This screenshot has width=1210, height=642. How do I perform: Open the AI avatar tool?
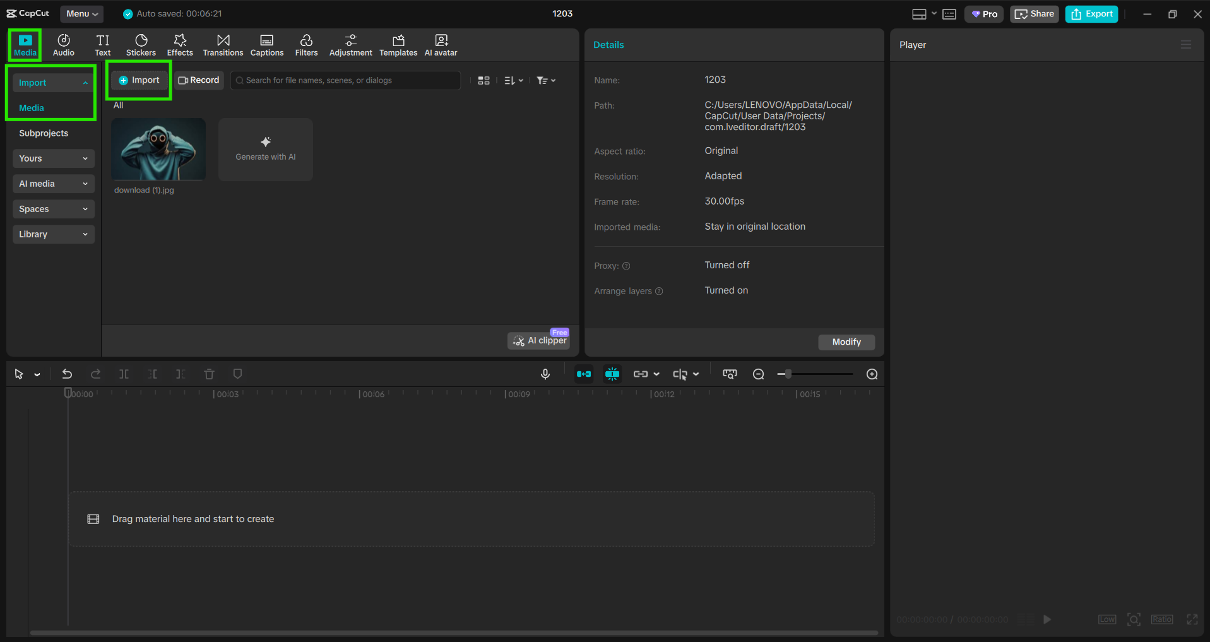coord(441,45)
